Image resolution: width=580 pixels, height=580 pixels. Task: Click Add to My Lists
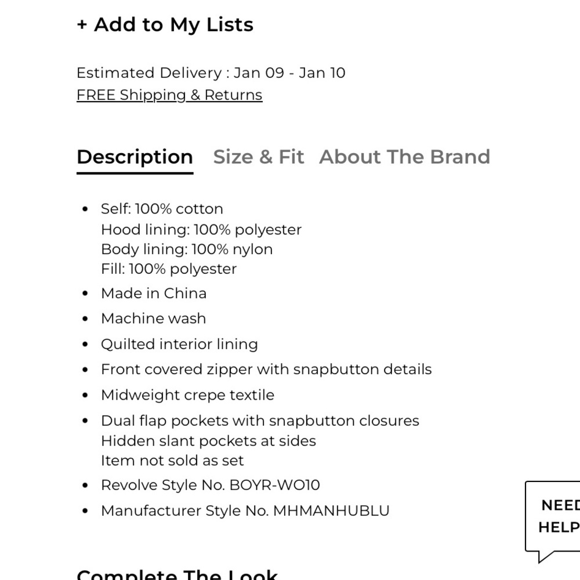click(165, 25)
